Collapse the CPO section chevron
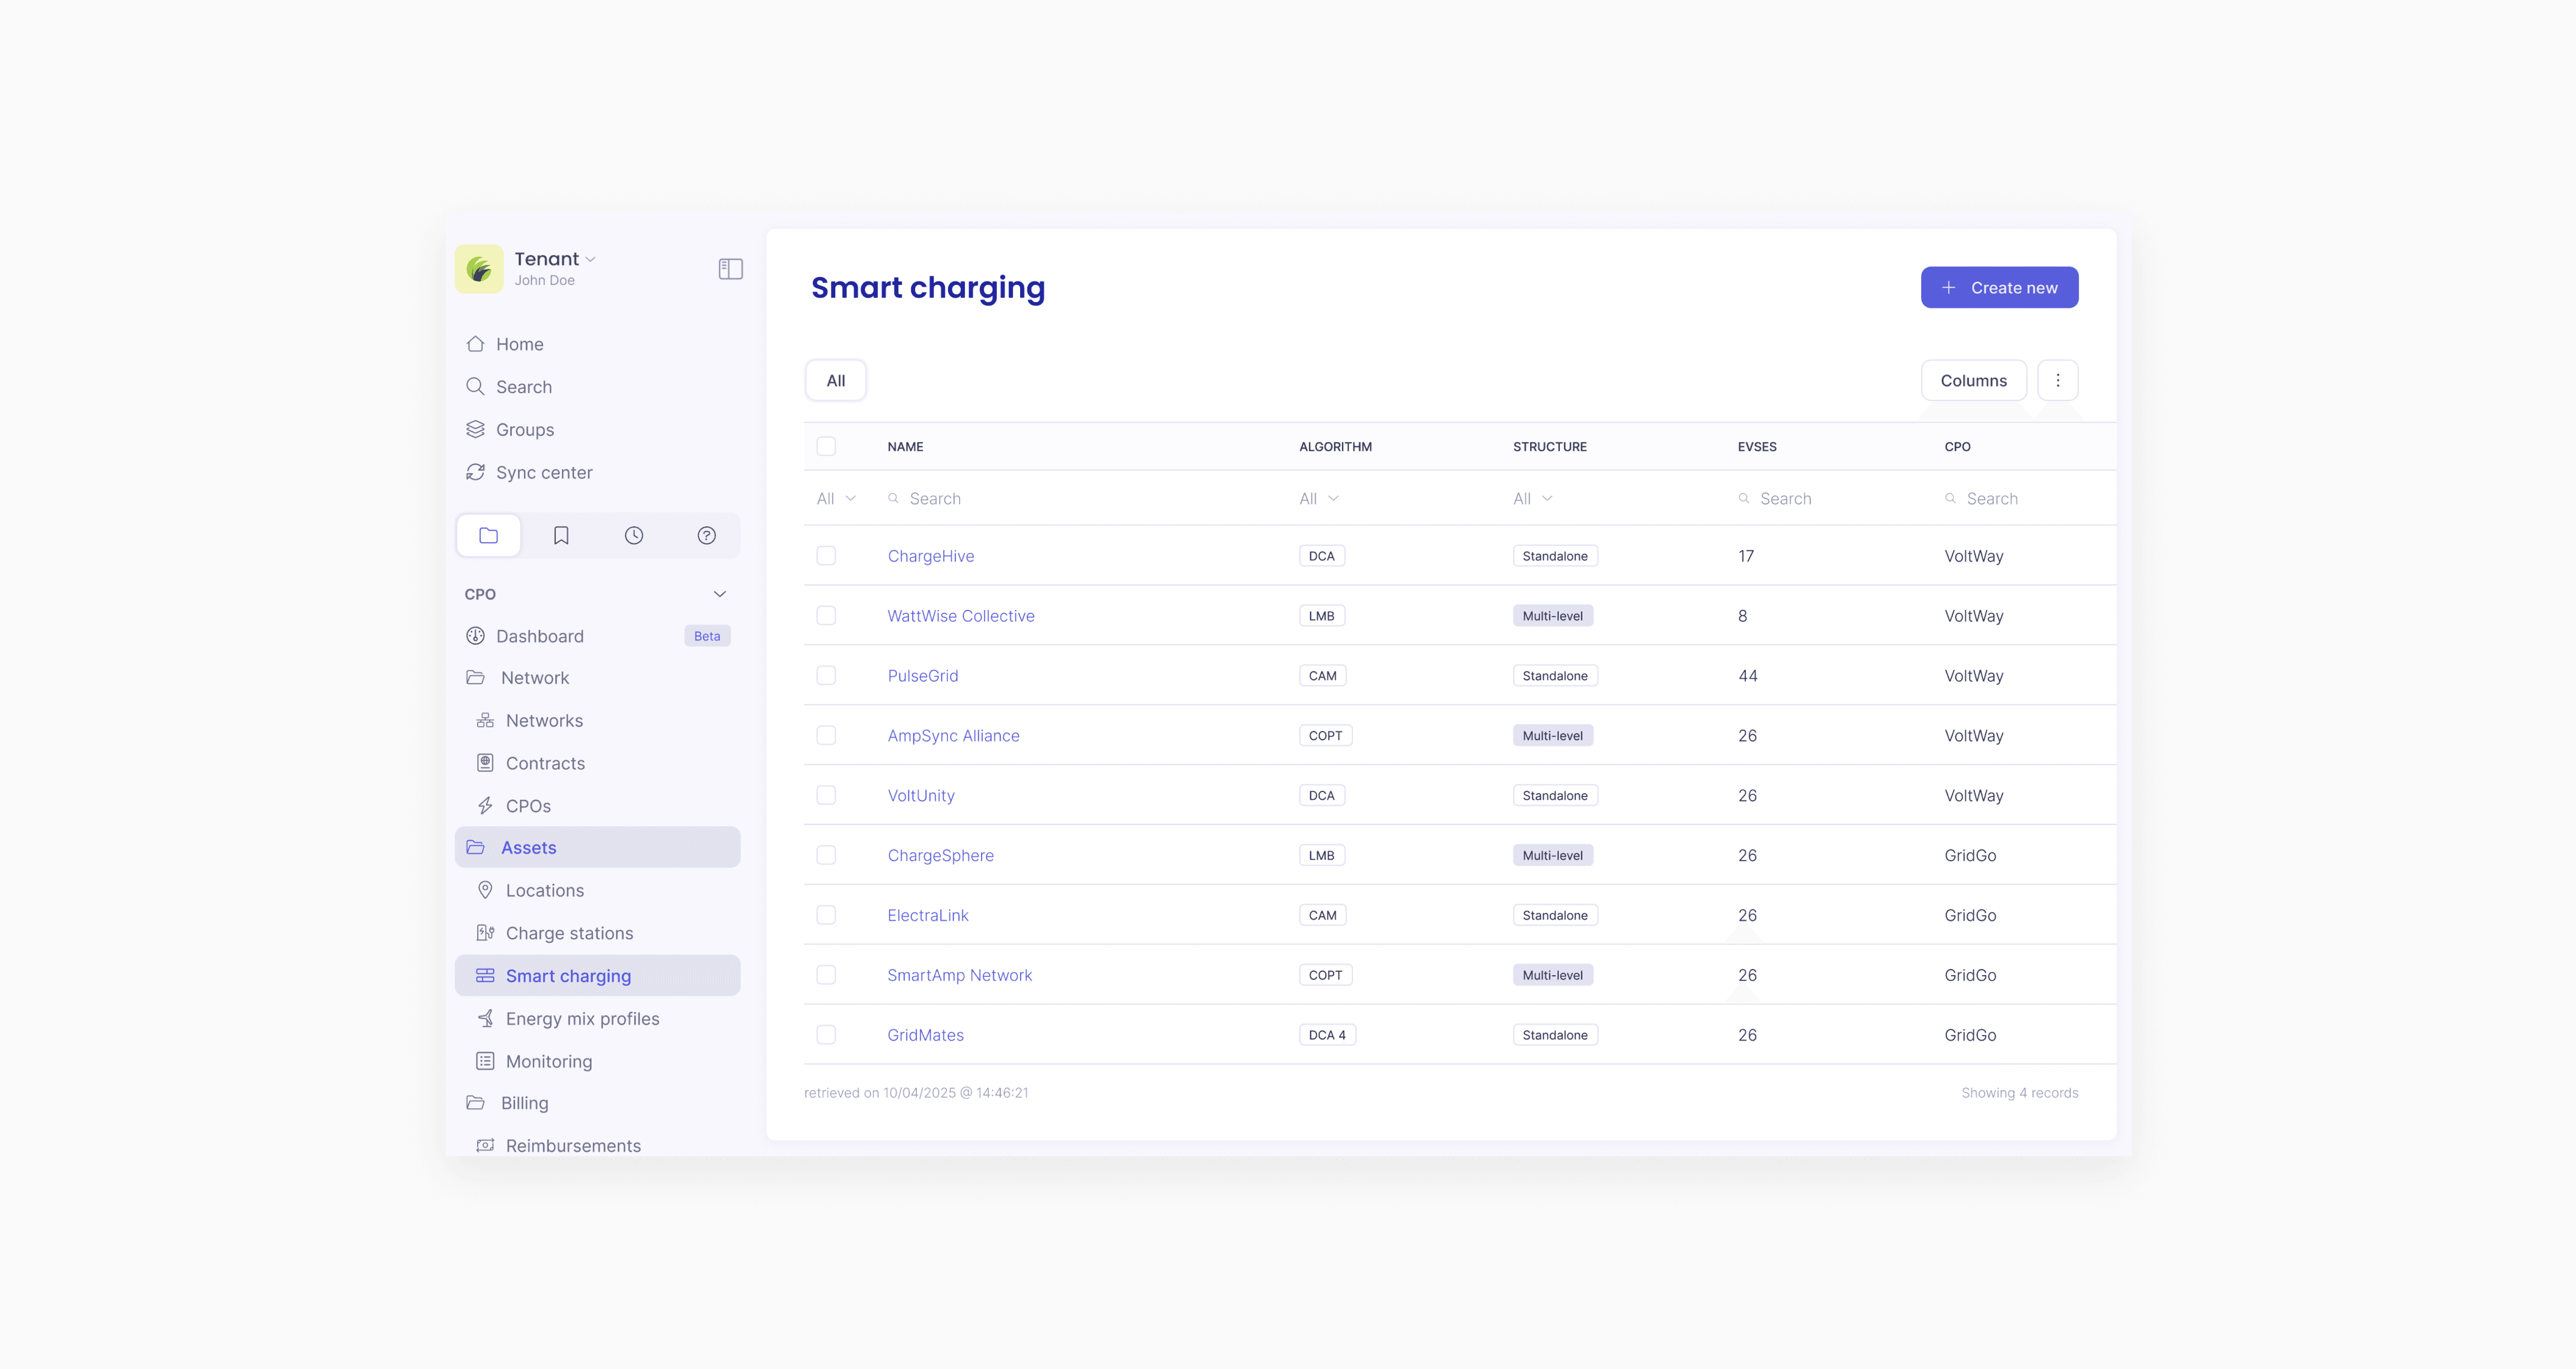 coord(719,594)
